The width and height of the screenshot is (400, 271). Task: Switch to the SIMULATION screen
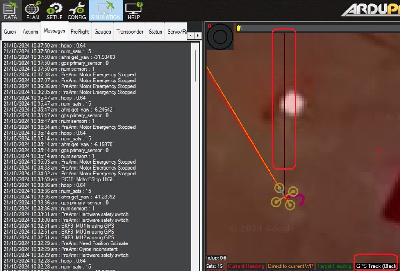click(x=105, y=11)
